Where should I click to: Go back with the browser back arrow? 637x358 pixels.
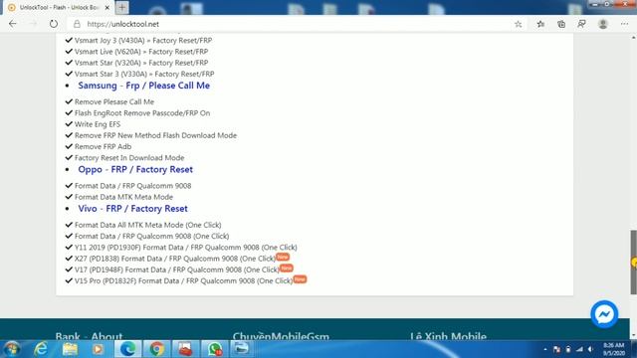13,24
